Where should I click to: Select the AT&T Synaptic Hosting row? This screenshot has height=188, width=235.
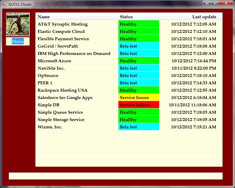coord(63,24)
